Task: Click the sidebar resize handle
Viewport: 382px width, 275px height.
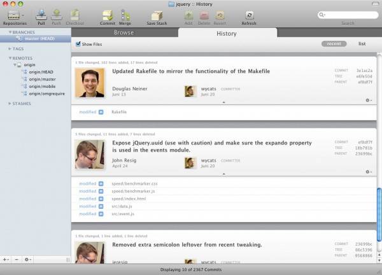Action: [68, 260]
